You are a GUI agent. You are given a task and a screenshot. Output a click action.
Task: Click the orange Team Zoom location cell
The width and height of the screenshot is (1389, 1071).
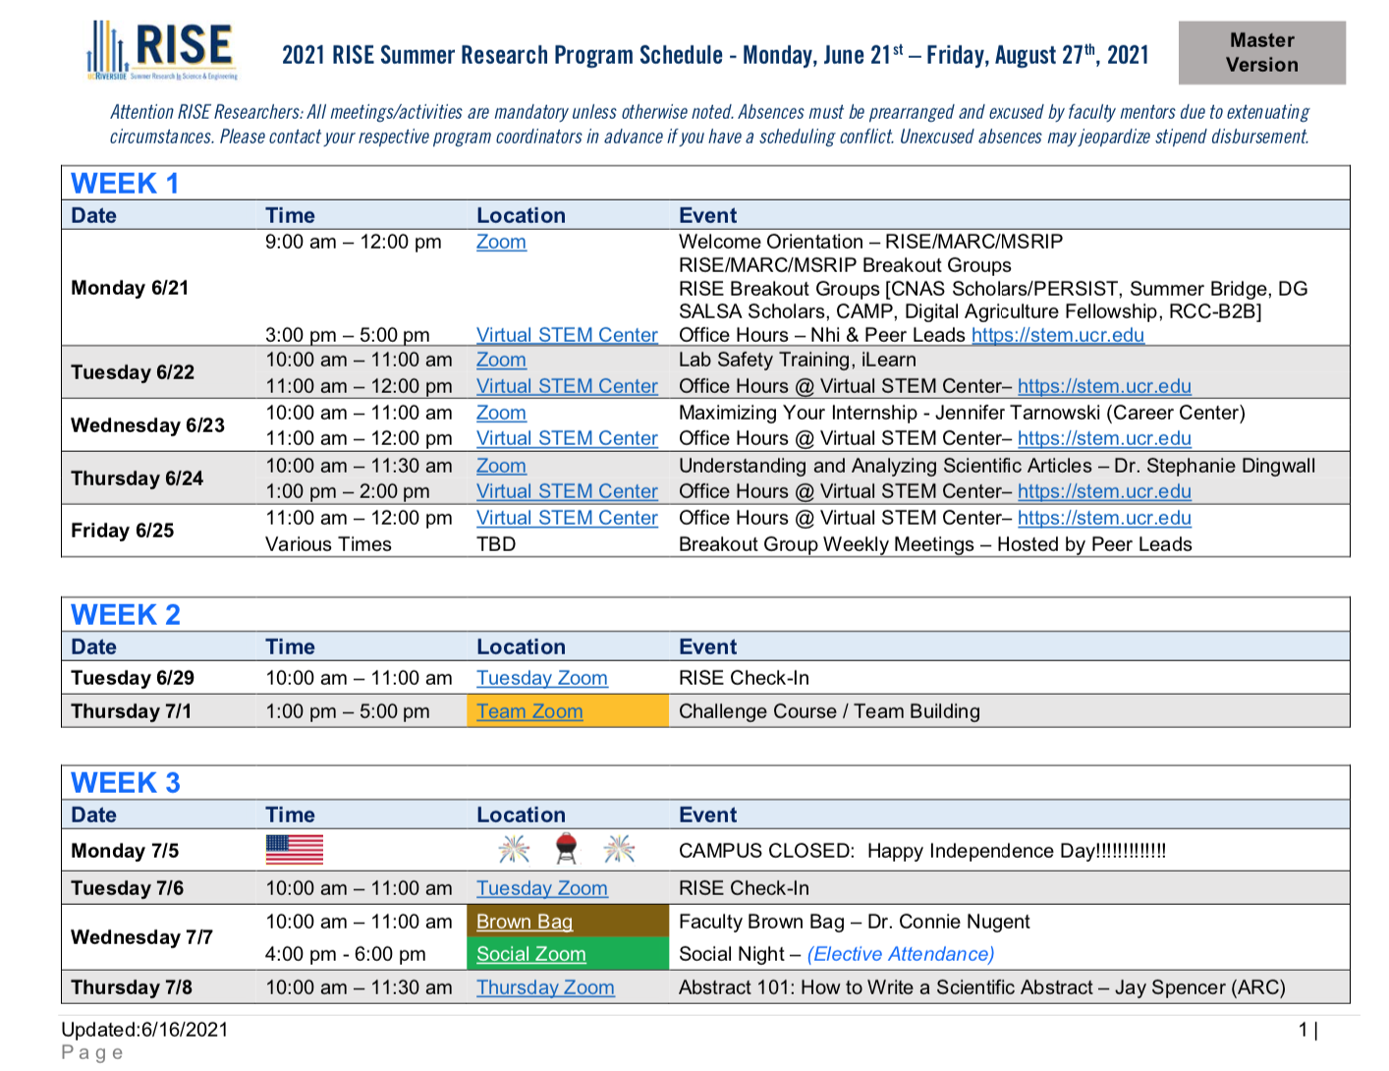click(568, 711)
